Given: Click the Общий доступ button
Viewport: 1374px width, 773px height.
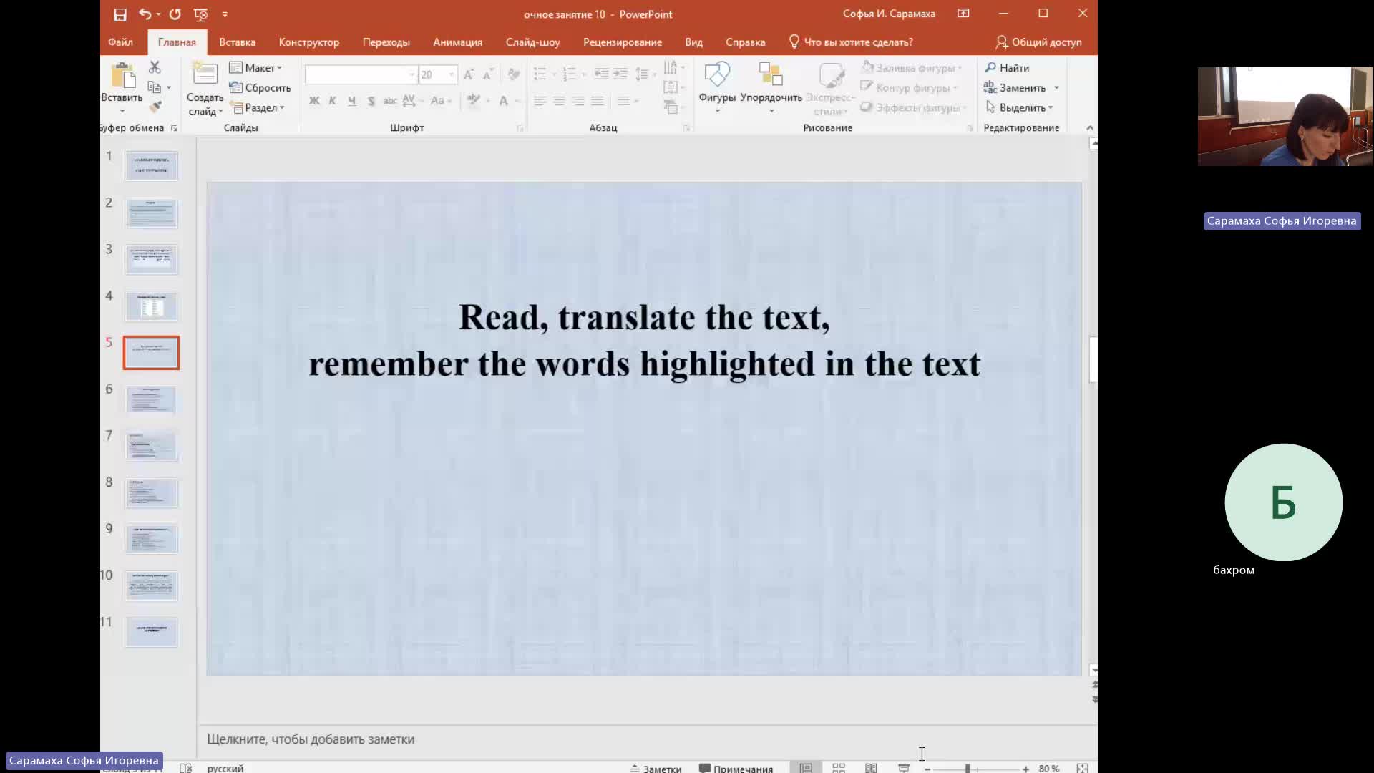Looking at the screenshot, I should click(x=1038, y=42).
